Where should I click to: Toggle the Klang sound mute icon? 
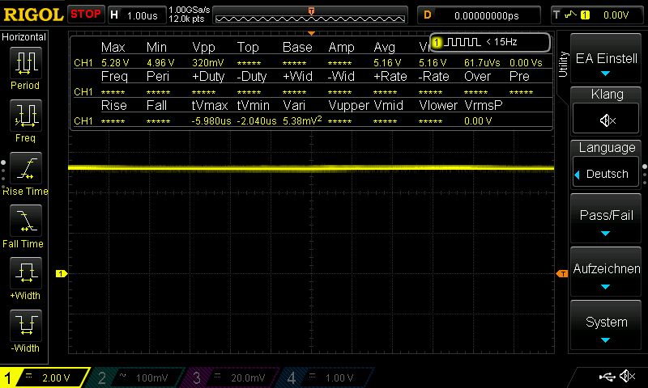607,120
